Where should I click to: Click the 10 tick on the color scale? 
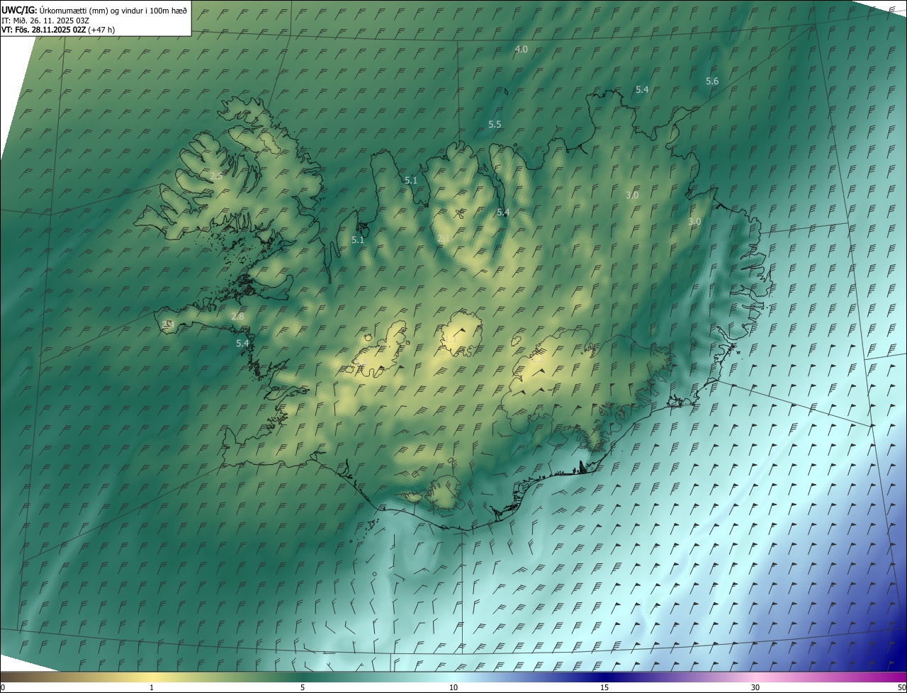(x=453, y=688)
